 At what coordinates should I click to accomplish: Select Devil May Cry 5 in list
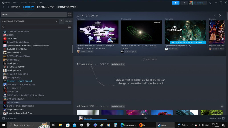[x=14, y=88]
